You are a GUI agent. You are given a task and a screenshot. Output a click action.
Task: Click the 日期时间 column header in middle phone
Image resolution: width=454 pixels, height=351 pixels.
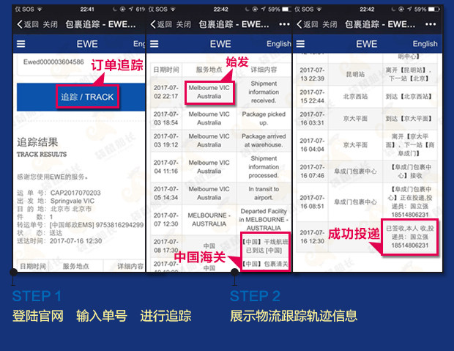[166, 70]
